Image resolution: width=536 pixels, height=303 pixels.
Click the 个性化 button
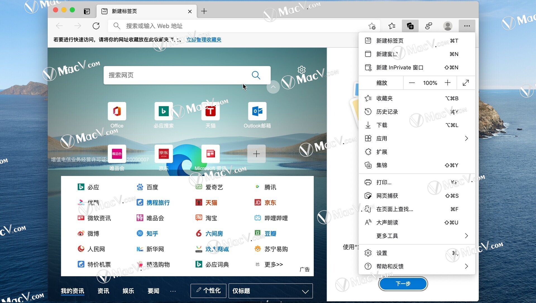pyautogui.click(x=209, y=291)
